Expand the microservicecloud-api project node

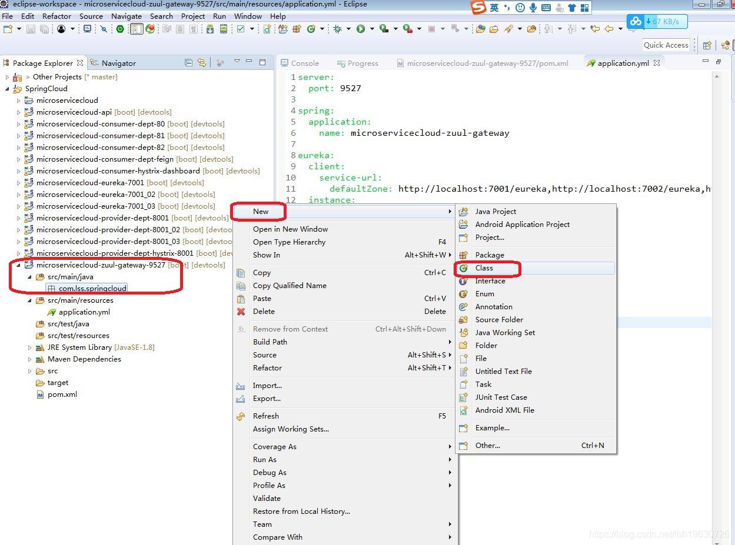tap(18, 112)
